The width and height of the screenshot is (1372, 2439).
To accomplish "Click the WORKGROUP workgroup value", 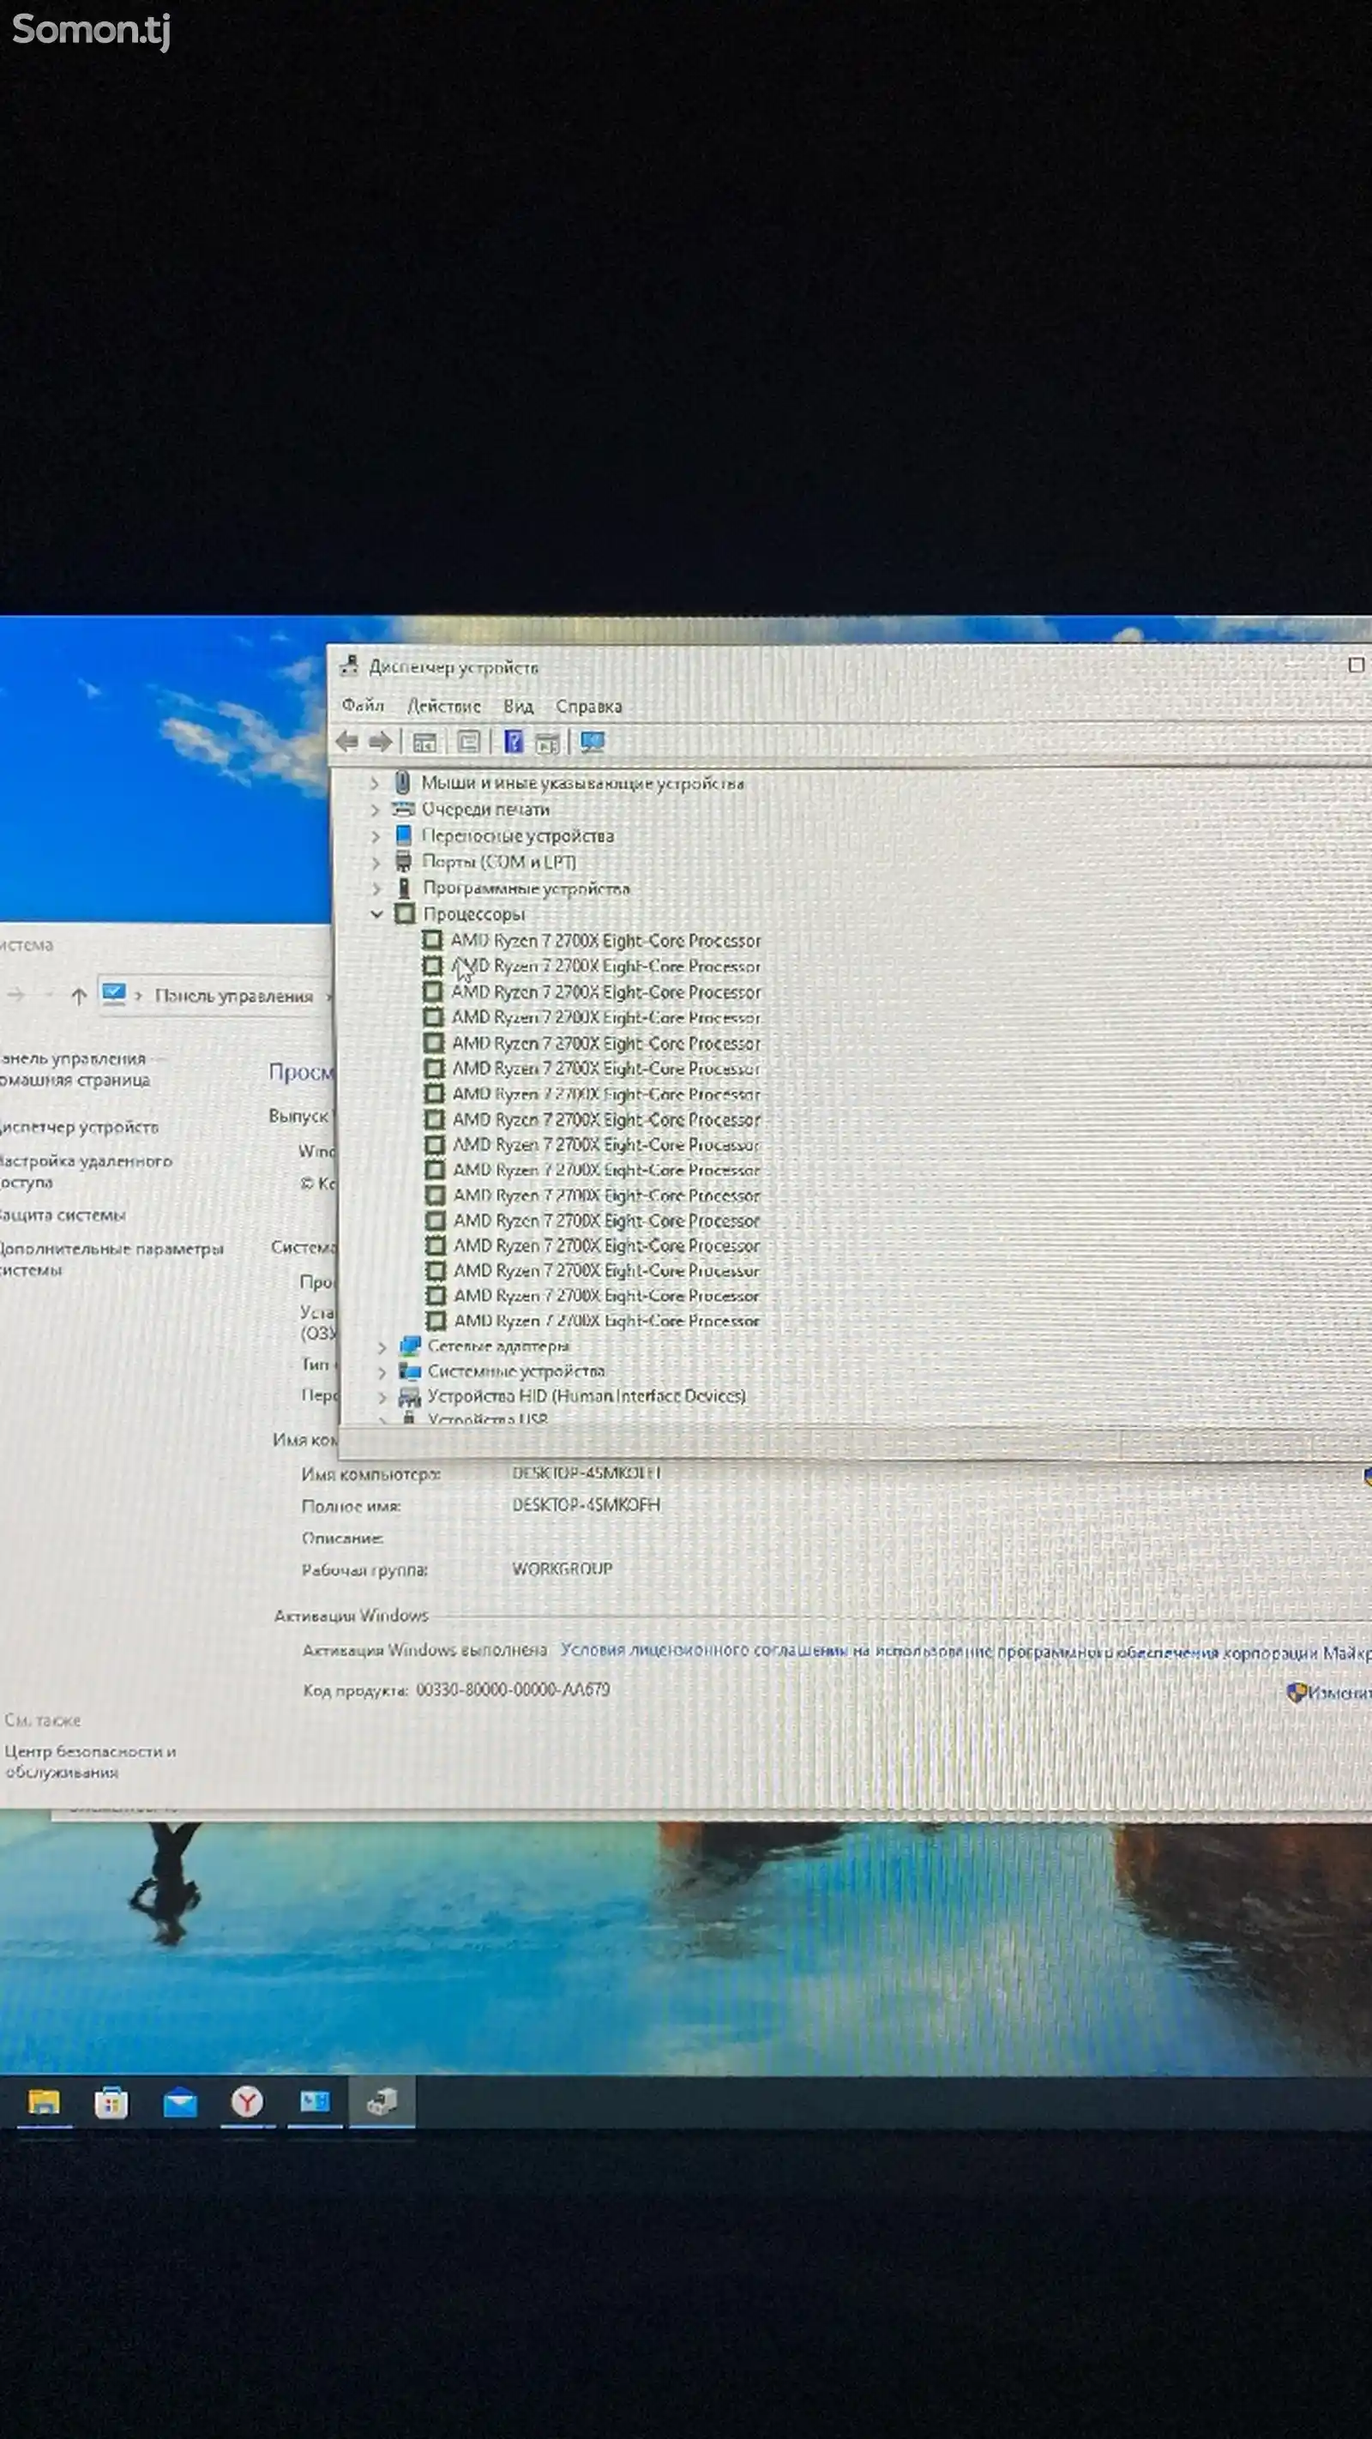I will pyautogui.click(x=563, y=1569).
